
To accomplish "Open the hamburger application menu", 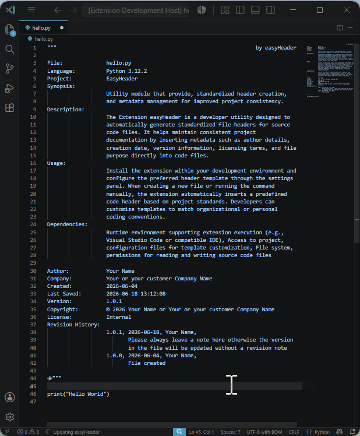I will (x=31, y=10).
